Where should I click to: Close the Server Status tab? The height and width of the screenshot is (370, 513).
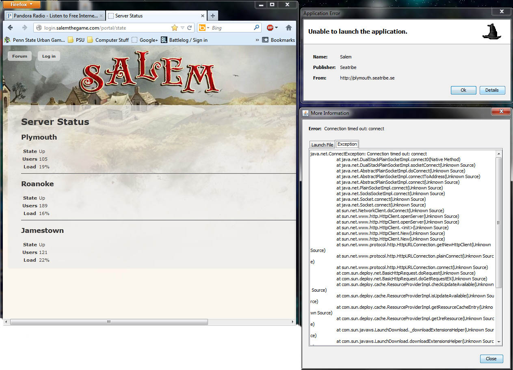click(x=203, y=16)
